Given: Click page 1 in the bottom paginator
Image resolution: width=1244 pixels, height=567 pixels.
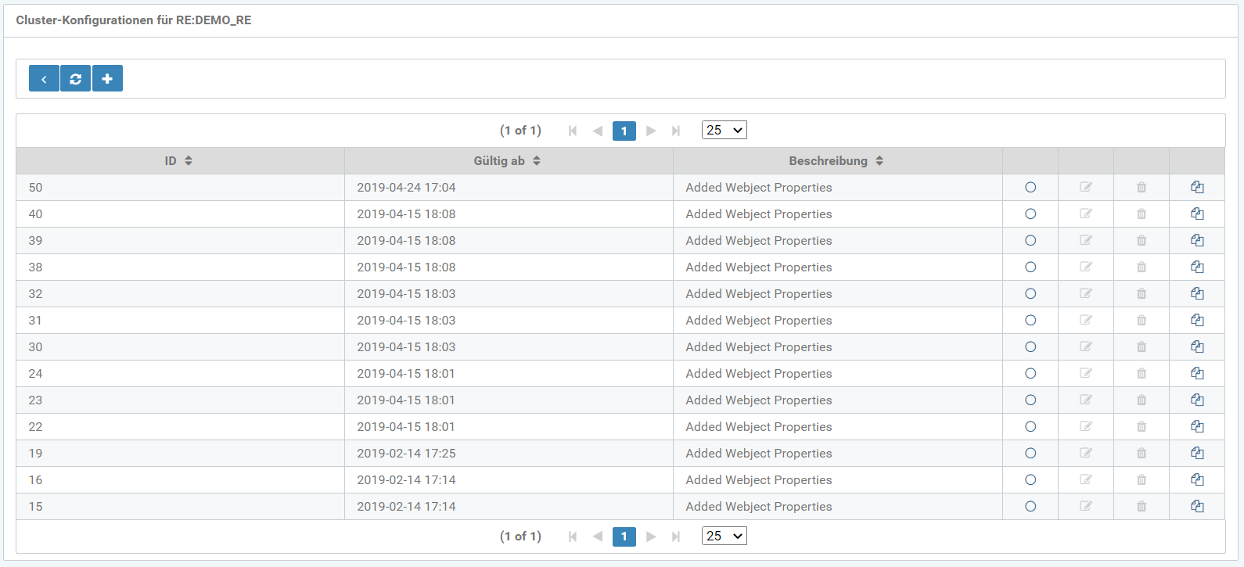Looking at the screenshot, I should click(x=624, y=537).
